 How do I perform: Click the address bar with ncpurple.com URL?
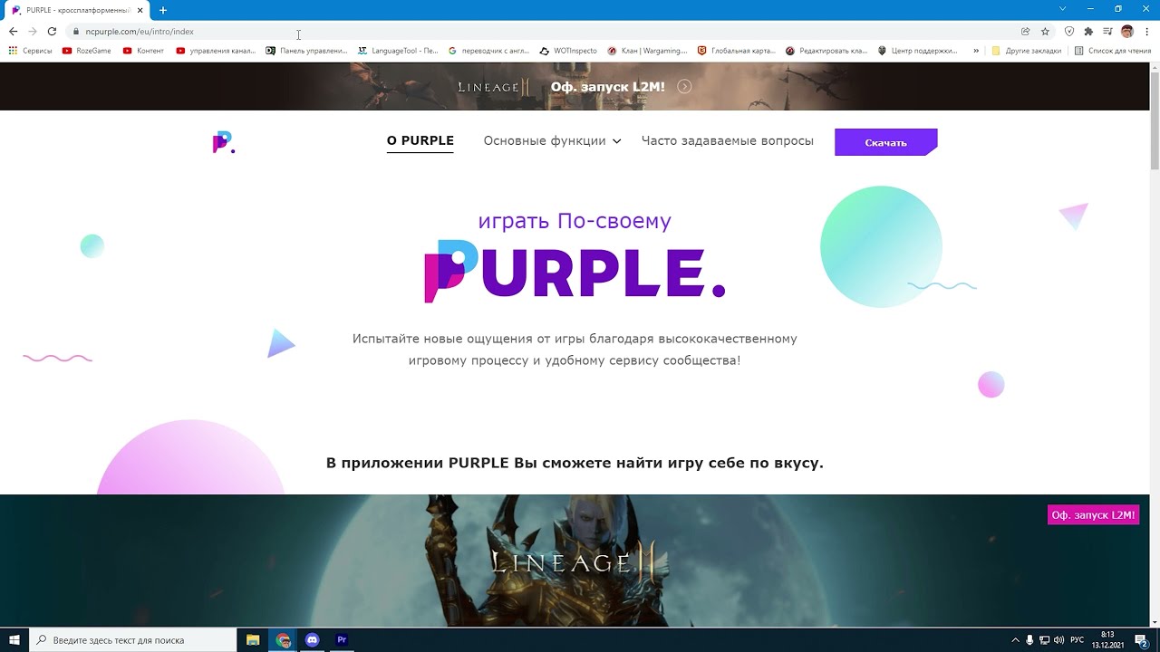point(544,32)
